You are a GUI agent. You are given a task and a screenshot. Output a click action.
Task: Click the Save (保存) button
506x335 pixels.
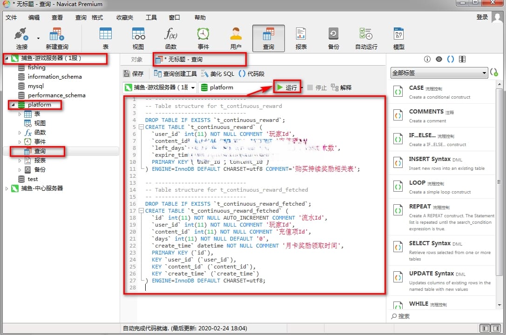point(133,74)
